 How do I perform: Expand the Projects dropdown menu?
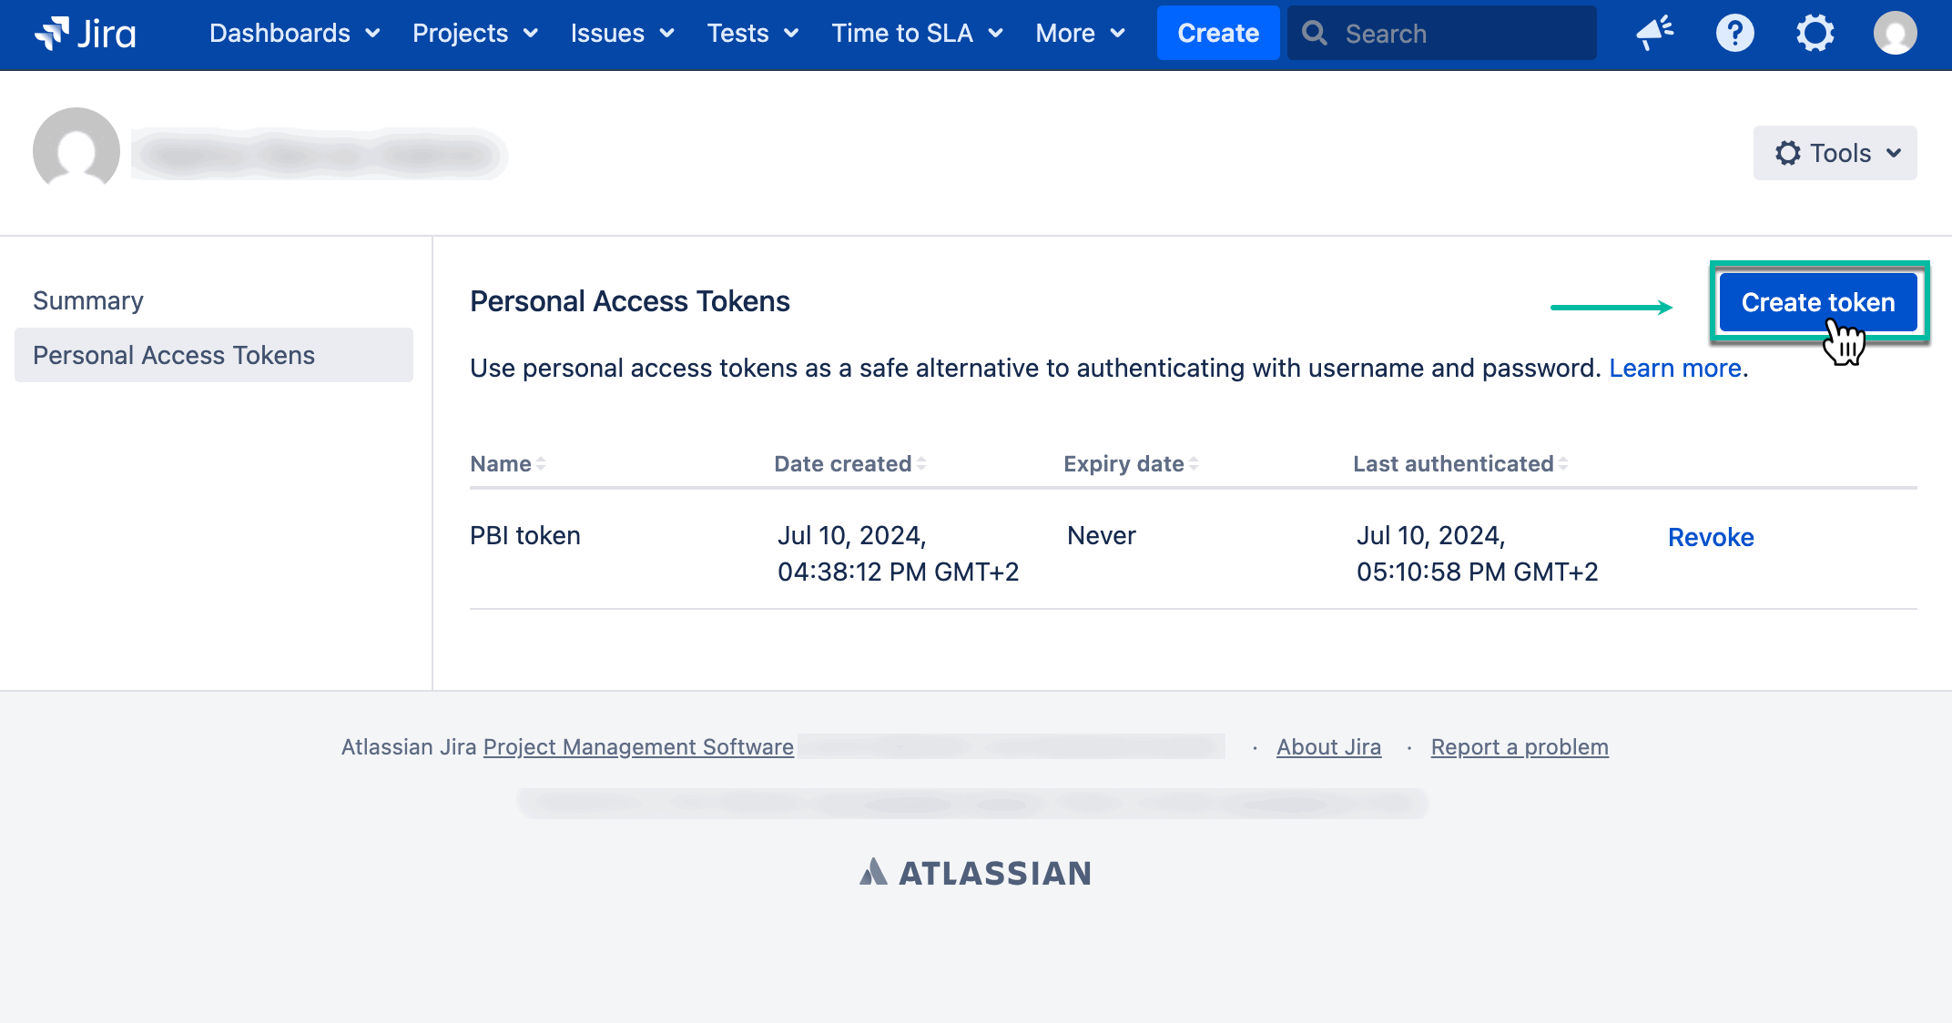click(474, 34)
